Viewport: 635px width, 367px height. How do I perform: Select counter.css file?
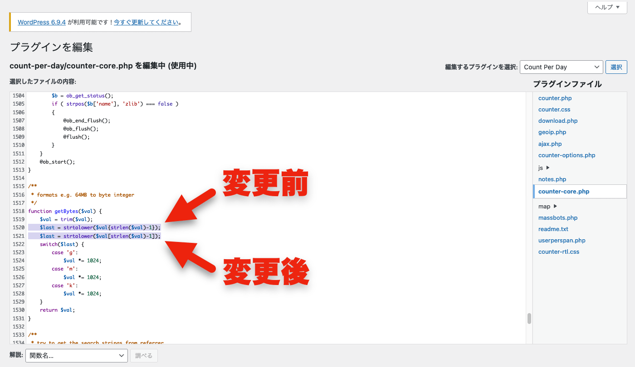(554, 109)
